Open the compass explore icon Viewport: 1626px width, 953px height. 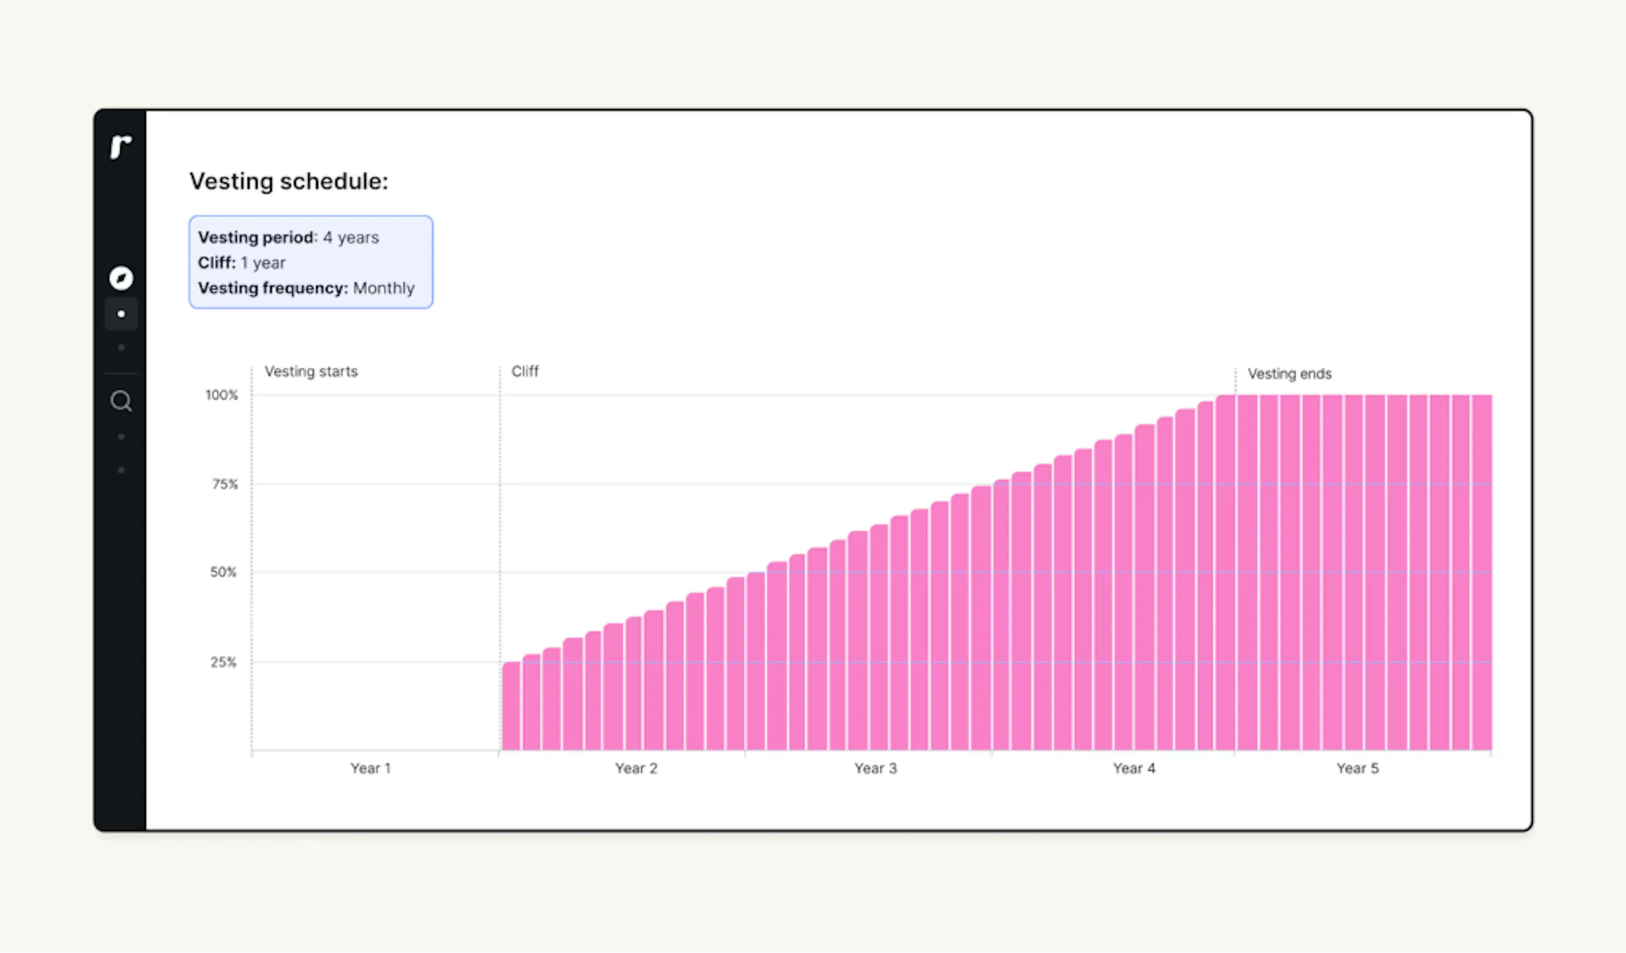[x=121, y=278]
